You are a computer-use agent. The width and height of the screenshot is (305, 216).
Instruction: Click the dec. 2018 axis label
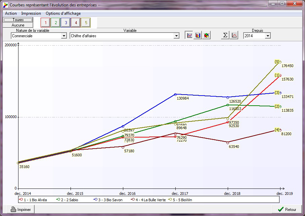tap(232, 194)
